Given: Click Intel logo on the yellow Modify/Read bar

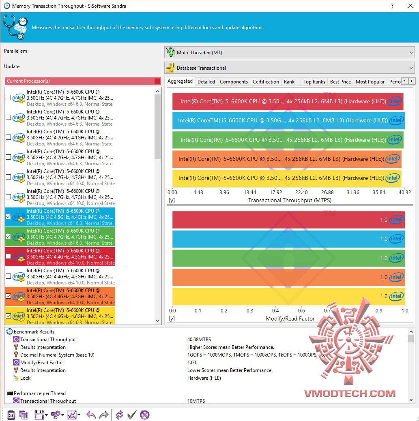Looking at the screenshot, I should point(397,296).
